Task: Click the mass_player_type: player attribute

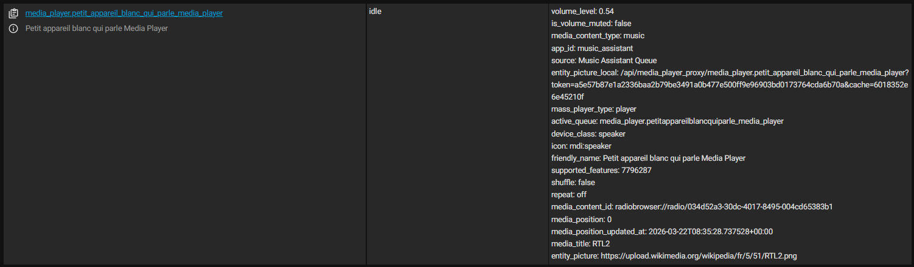Action: (593, 109)
